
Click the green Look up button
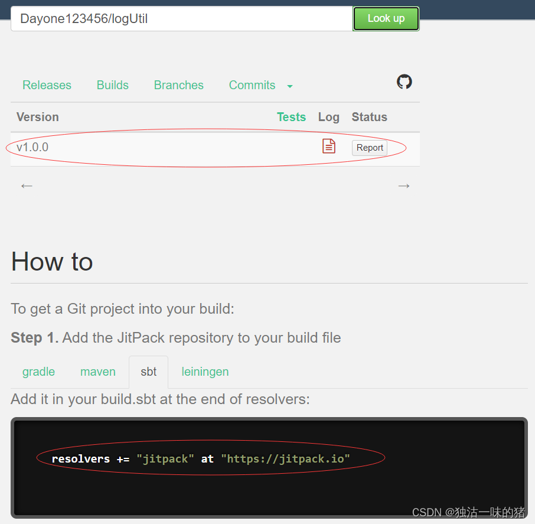coord(386,18)
